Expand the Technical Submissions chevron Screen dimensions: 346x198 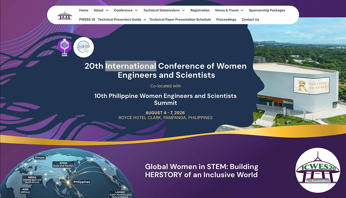pyautogui.click(x=183, y=10)
